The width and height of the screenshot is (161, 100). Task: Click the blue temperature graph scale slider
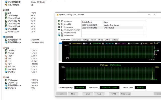(60, 43)
